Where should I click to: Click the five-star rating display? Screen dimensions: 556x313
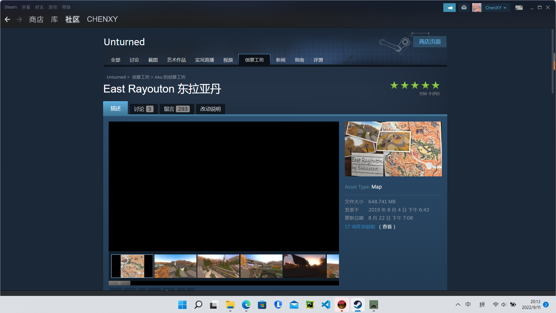tap(415, 85)
